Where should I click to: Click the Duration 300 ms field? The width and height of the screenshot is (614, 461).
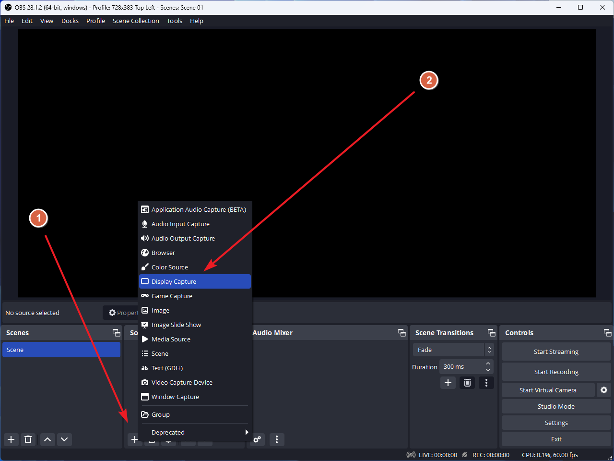[x=461, y=367]
